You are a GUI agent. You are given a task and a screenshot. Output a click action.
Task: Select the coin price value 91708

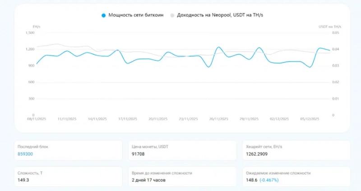pos(138,154)
